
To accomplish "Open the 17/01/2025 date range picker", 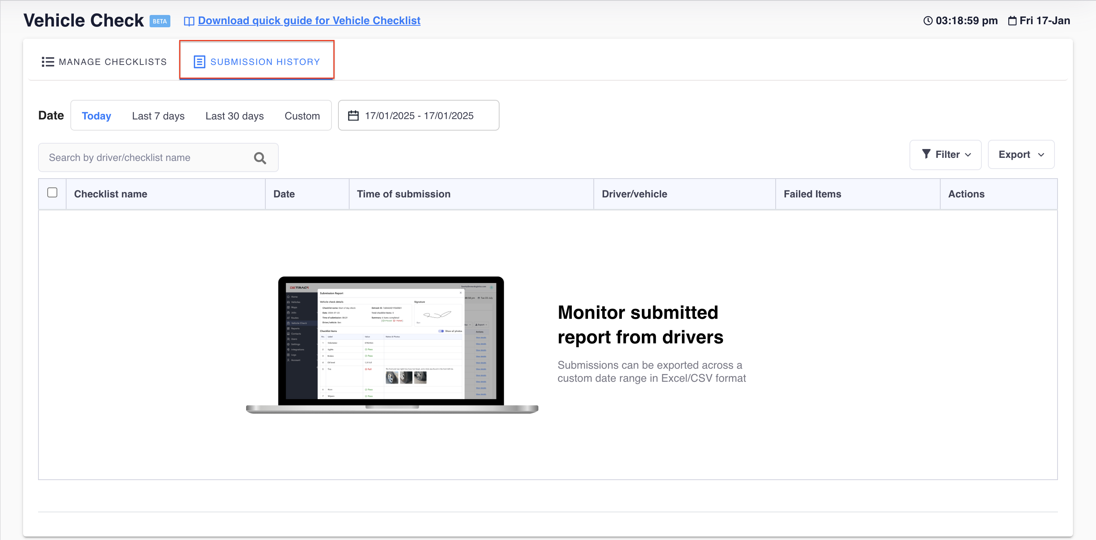I will (x=419, y=116).
